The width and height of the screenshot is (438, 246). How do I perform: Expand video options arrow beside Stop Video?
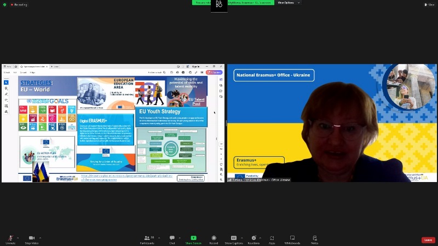[x=41, y=238]
